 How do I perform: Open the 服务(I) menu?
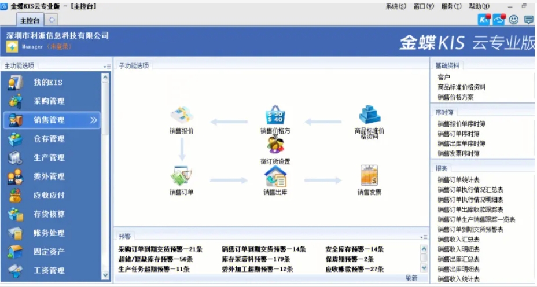pos(451,6)
